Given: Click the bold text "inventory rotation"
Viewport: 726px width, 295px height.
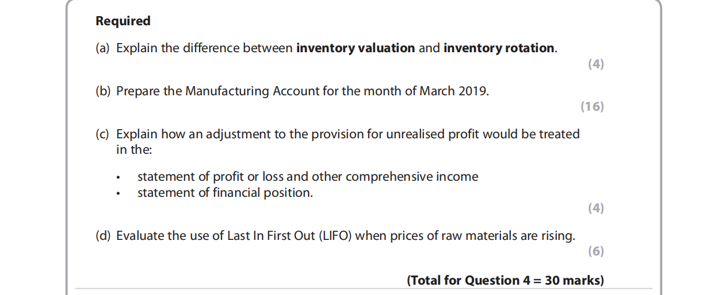Looking at the screenshot, I should pyautogui.click(x=499, y=48).
